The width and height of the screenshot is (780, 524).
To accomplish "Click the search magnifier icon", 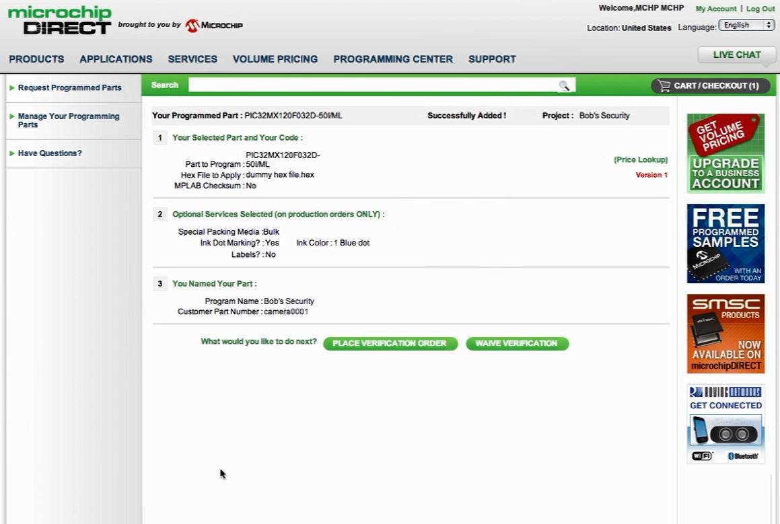I will coord(563,85).
